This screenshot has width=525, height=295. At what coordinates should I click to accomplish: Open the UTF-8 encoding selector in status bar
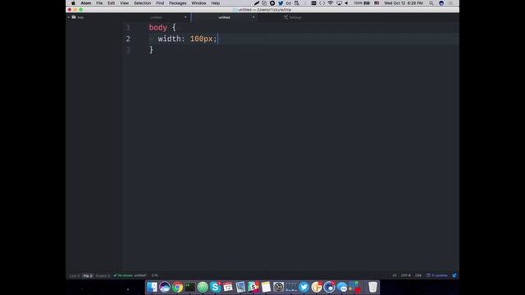click(406, 275)
